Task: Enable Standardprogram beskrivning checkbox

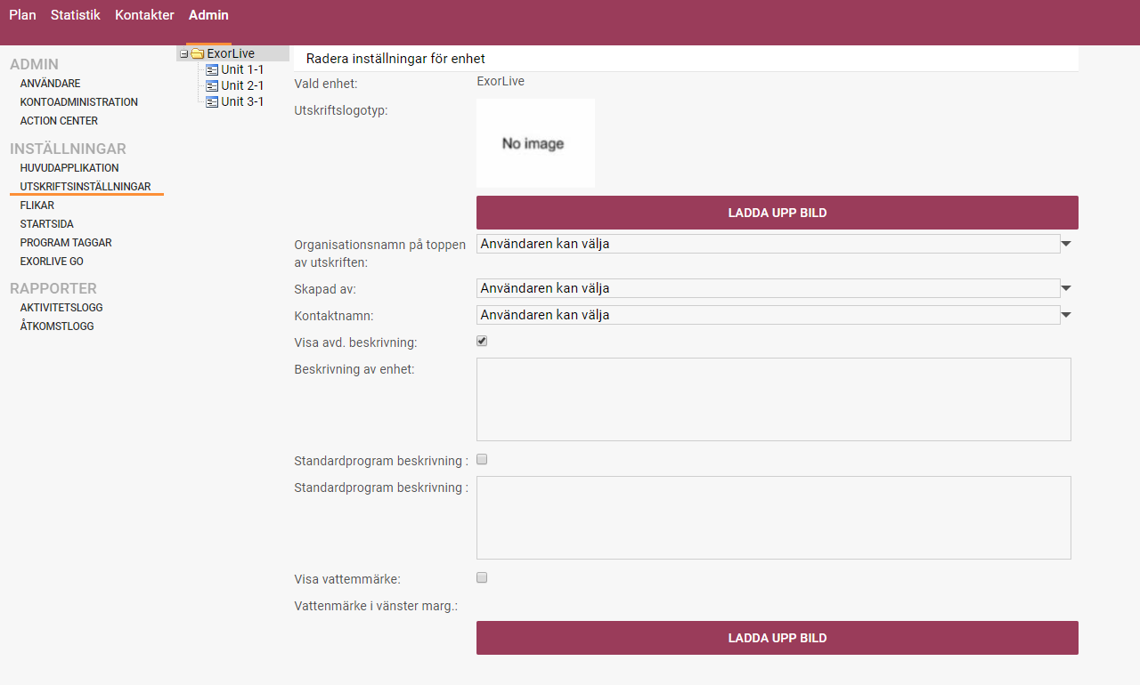Action: point(482,460)
